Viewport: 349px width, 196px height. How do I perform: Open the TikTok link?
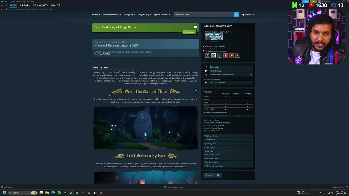(x=210, y=151)
